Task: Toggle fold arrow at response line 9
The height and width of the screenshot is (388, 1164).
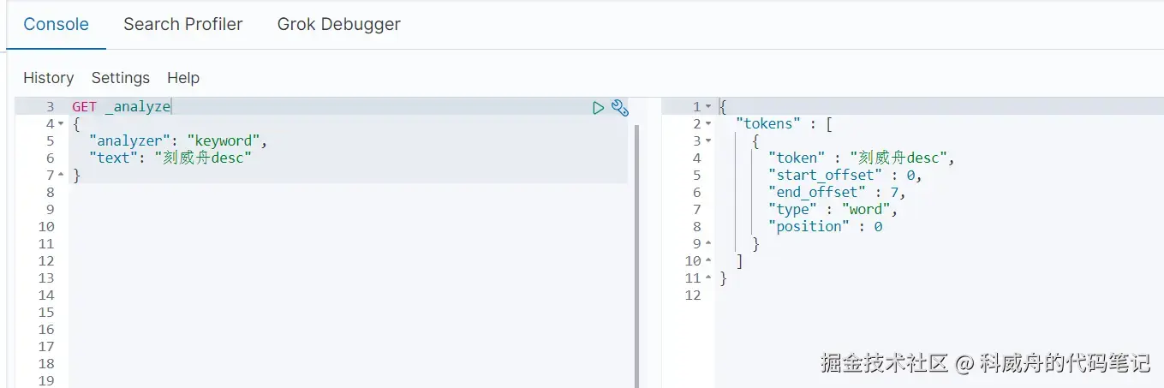Action: tap(708, 244)
